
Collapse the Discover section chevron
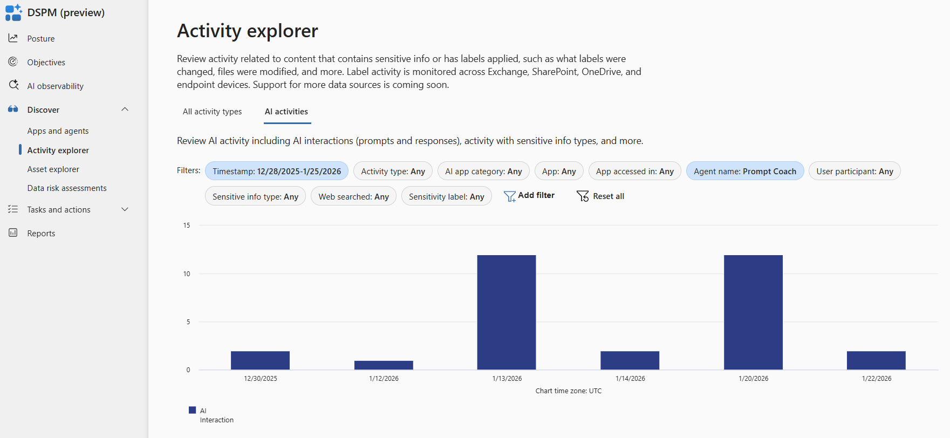(x=125, y=109)
